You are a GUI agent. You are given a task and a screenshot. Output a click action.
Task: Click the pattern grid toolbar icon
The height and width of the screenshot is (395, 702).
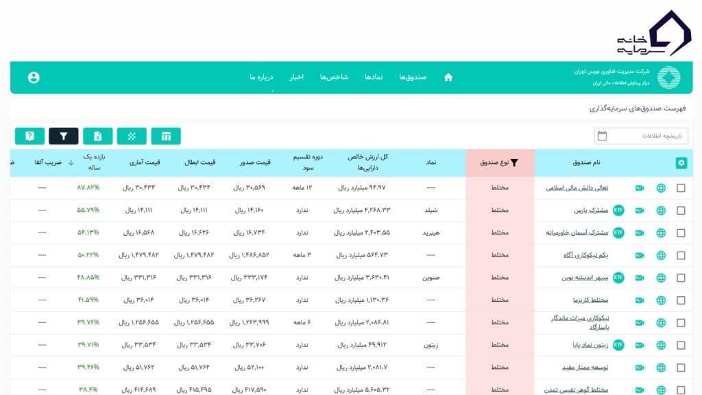[x=132, y=136]
